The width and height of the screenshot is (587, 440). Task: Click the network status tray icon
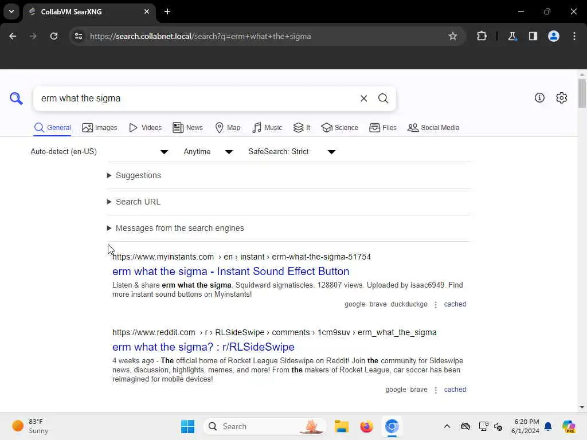point(483,426)
